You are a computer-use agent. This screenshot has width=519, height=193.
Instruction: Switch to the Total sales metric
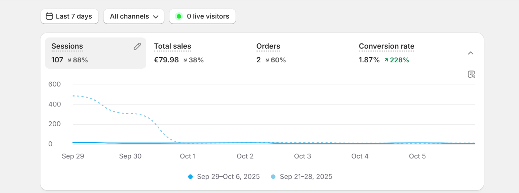pyautogui.click(x=173, y=47)
